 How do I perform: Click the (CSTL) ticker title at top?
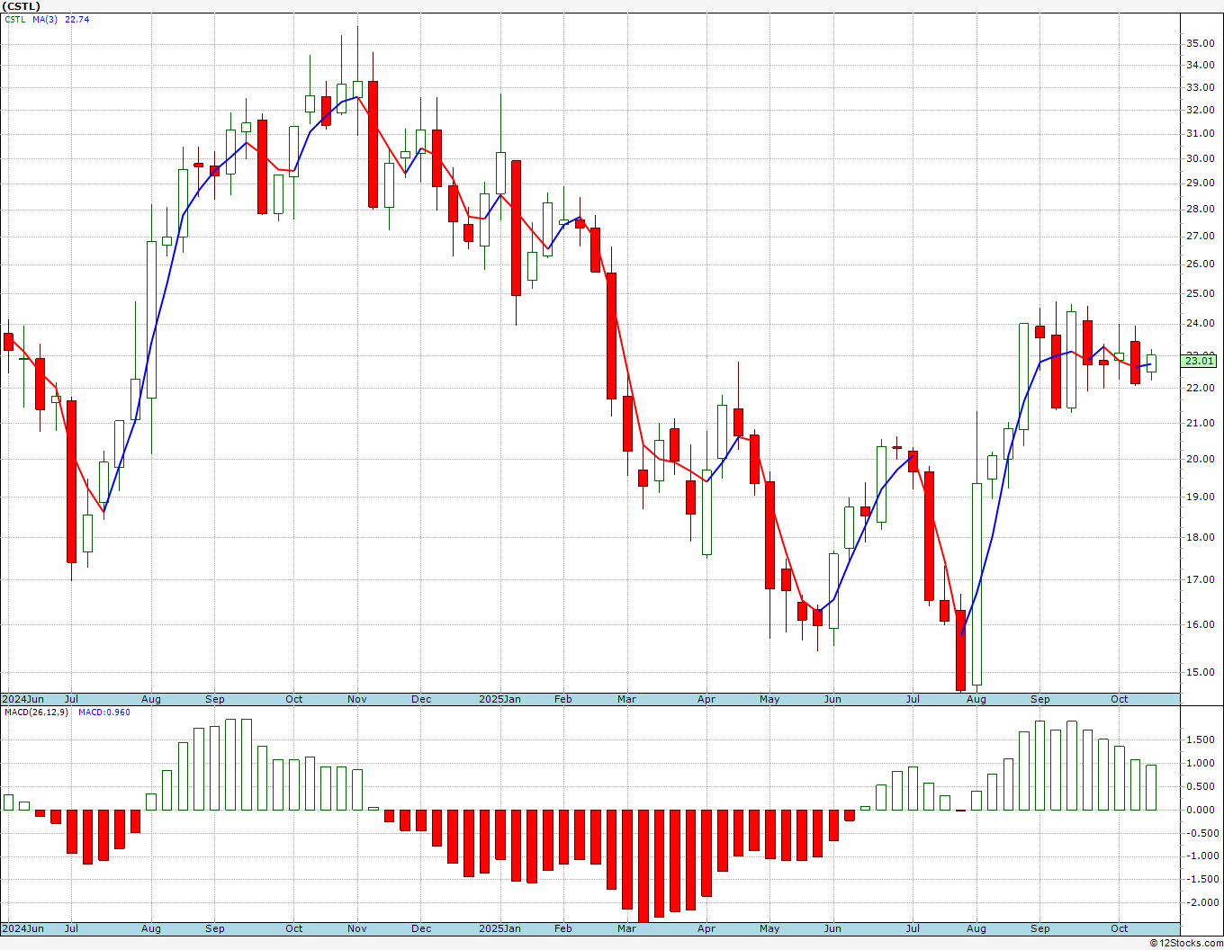pyautogui.click(x=21, y=6)
